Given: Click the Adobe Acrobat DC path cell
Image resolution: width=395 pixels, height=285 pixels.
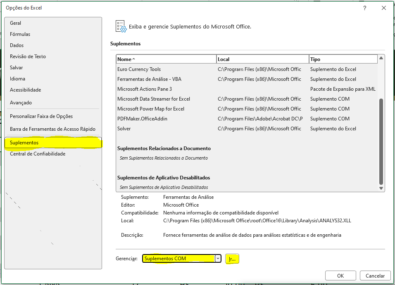Looking at the screenshot, I should (x=260, y=119).
